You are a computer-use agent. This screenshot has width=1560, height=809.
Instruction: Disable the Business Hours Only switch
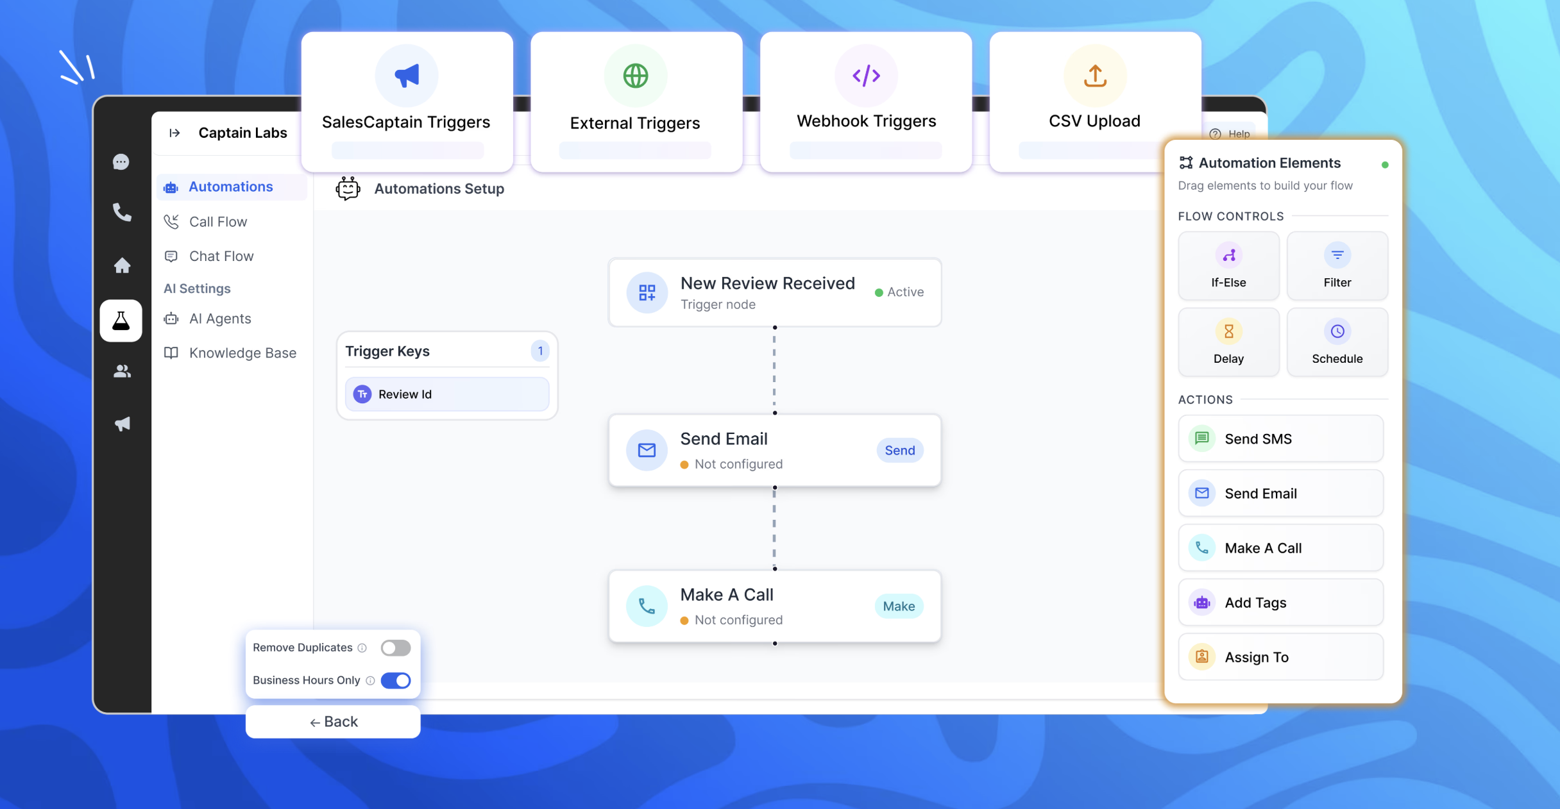tap(395, 680)
